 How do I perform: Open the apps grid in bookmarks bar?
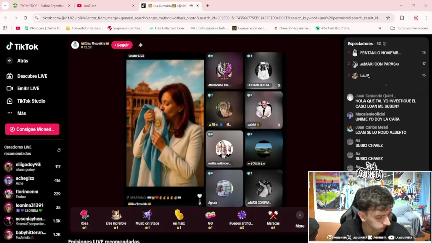(x=5, y=28)
